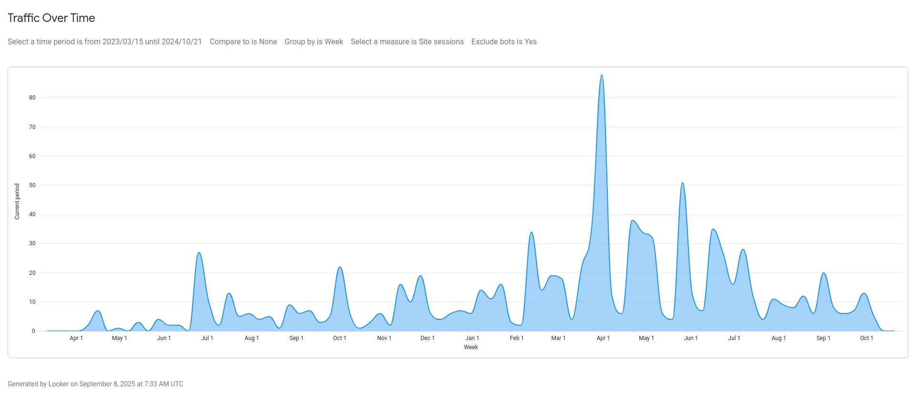This screenshot has height=402, width=916.
Task: Click the 80 y-axis tick label
Action: point(32,98)
